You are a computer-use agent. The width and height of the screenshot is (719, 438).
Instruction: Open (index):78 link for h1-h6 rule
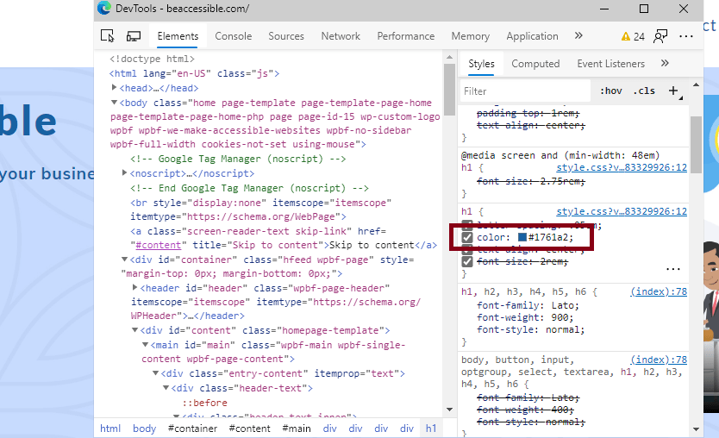659,291
